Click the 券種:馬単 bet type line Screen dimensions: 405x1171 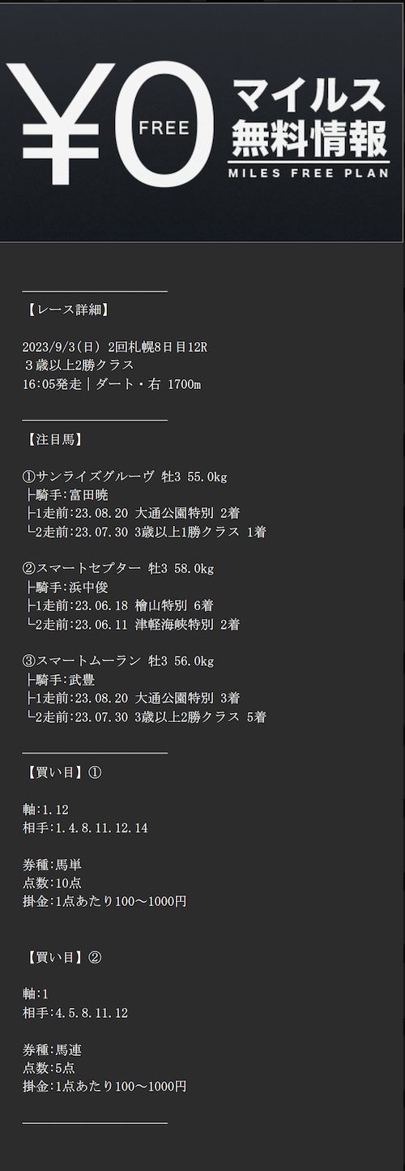[53, 865]
